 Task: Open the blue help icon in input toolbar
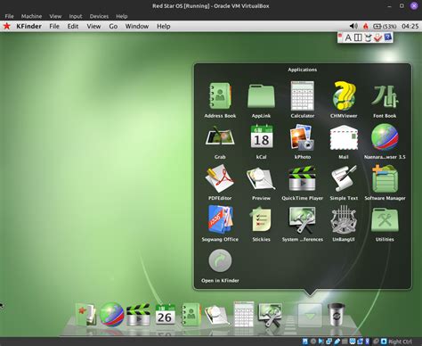387,37
